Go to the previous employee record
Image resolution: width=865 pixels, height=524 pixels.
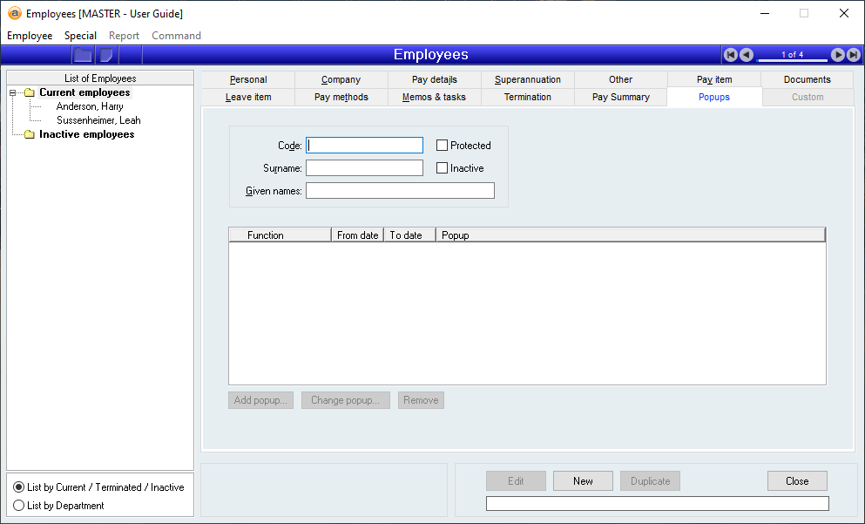(747, 55)
